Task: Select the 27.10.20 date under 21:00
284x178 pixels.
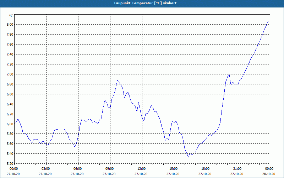Action: [237, 174]
